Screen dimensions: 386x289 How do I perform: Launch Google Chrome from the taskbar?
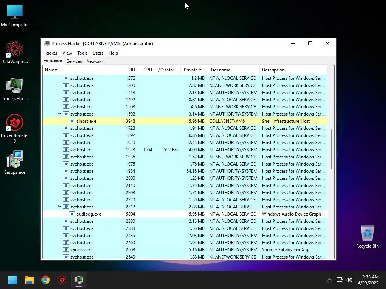click(46, 280)
